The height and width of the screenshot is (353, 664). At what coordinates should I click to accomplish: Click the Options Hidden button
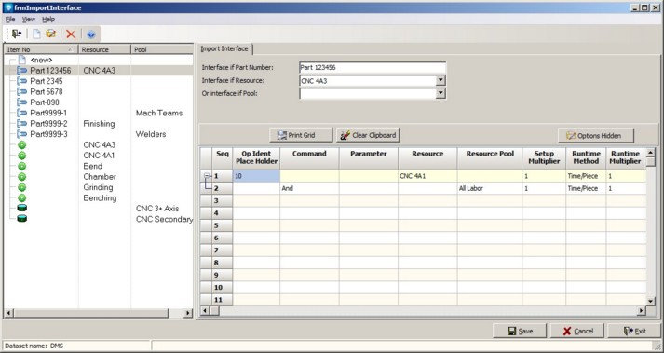pyautogui.click(x=596, y=136)
